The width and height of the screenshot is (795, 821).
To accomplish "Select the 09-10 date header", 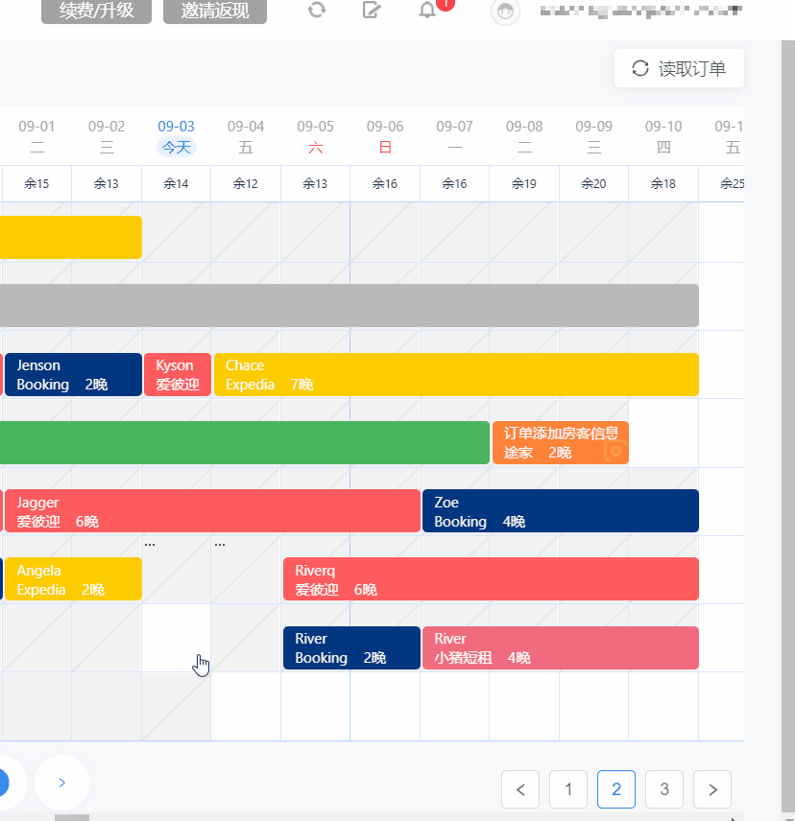I will tap(663, 136).
